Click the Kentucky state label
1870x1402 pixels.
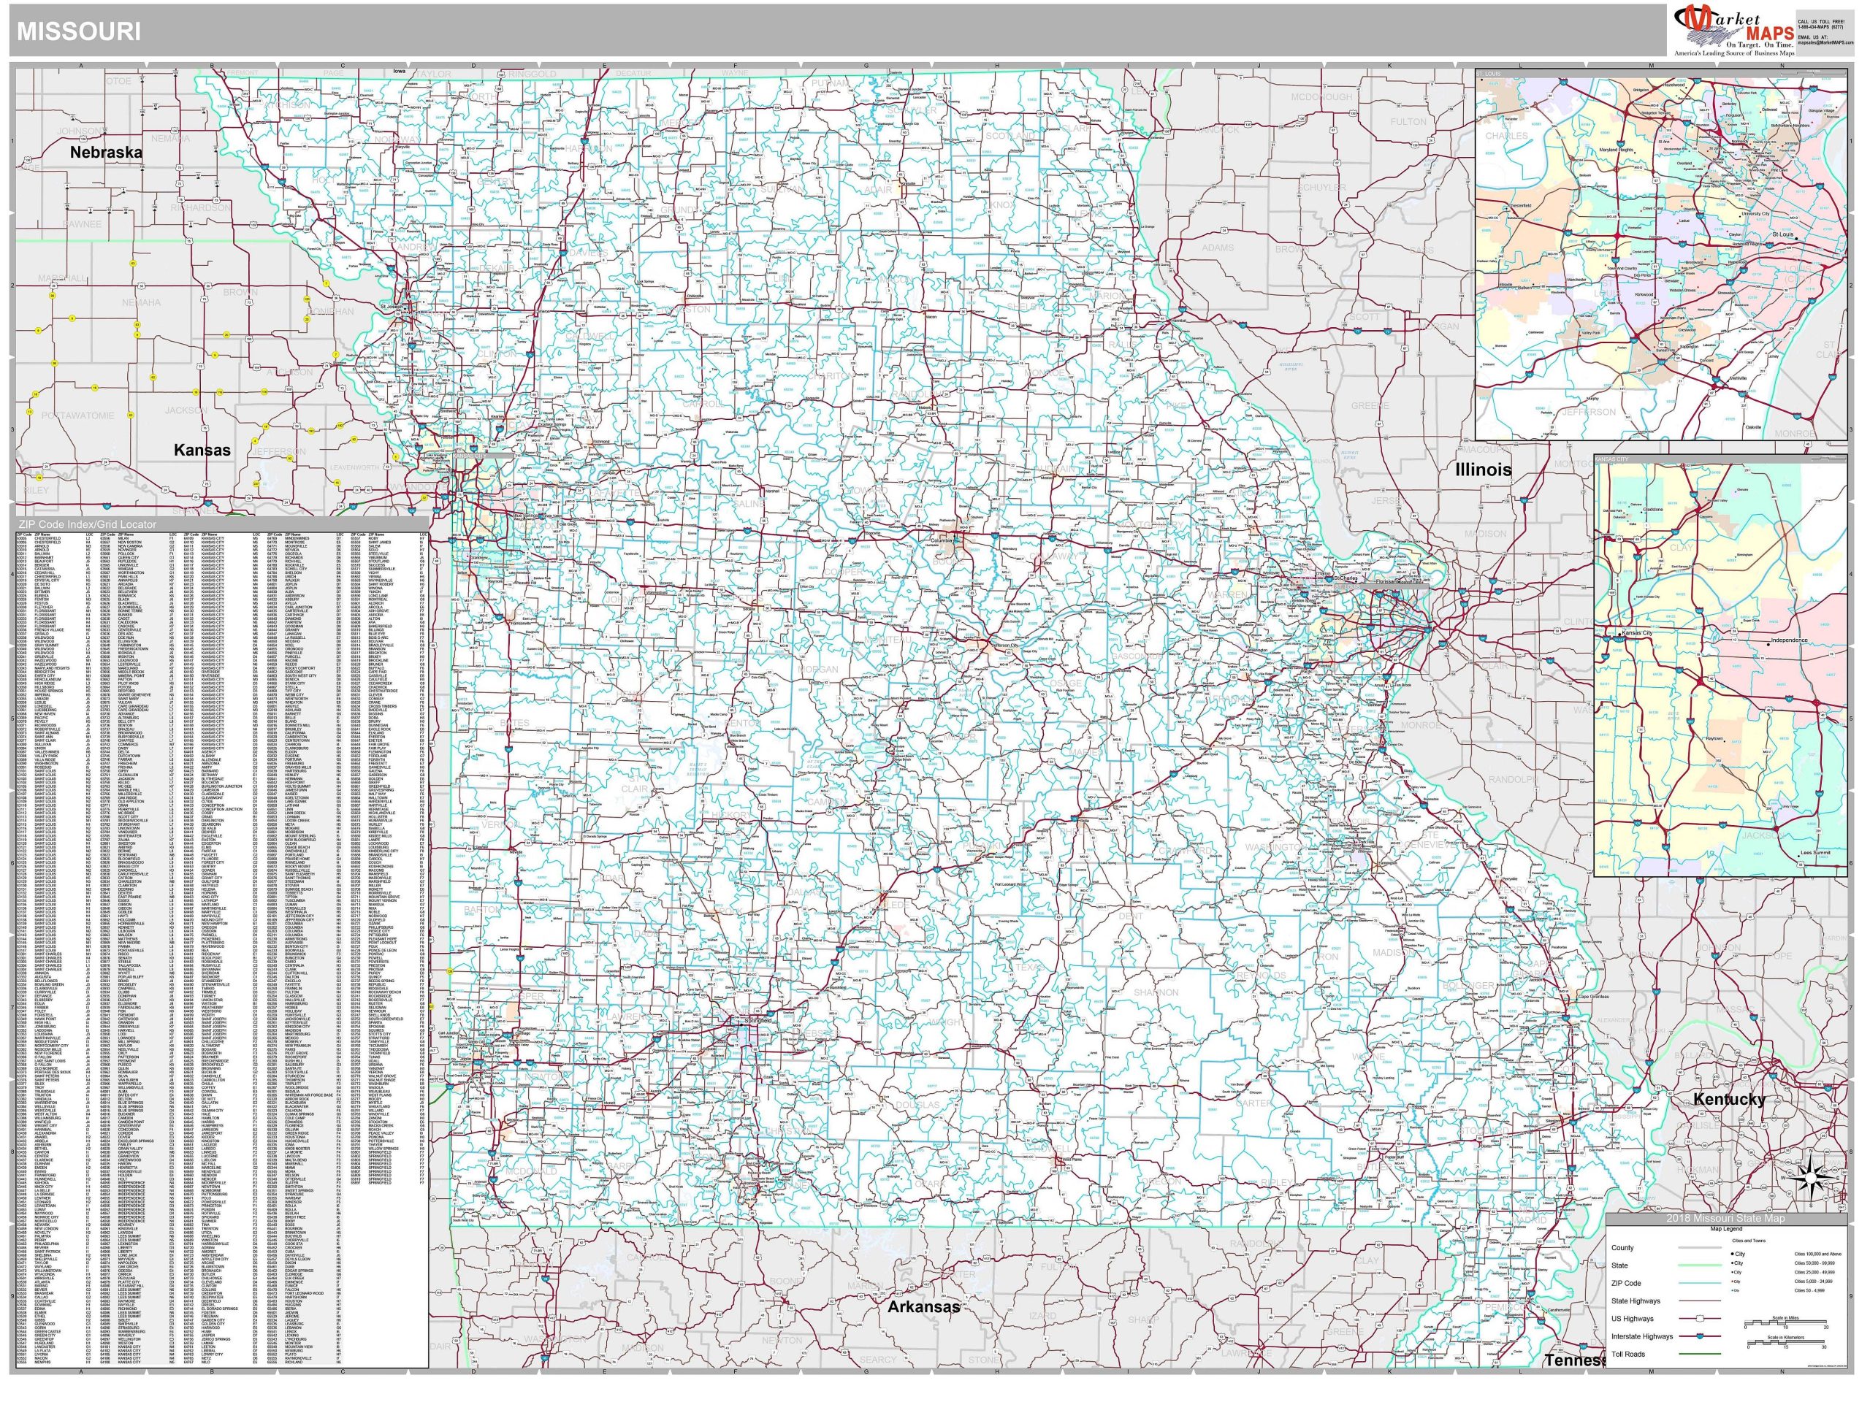click(1729, 1100)
